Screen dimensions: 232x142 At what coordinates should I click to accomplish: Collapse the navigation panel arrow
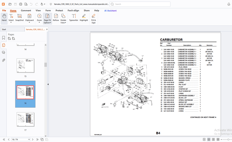click(x=48, y=84)
